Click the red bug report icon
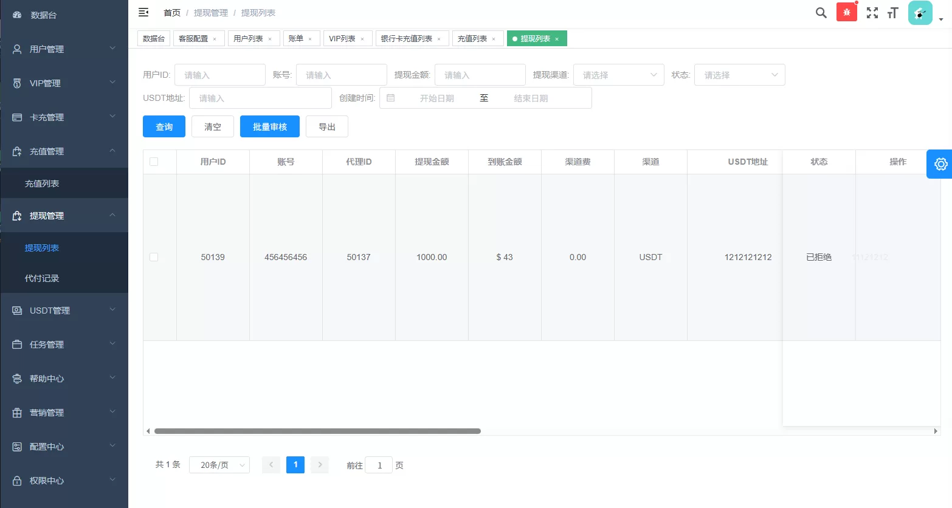This screenshot has height=508, width=952. point(846,11)
